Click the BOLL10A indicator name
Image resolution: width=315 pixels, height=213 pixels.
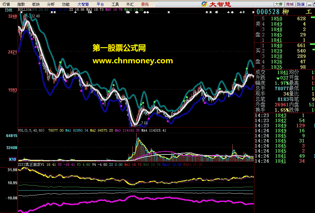pos(24,9)
